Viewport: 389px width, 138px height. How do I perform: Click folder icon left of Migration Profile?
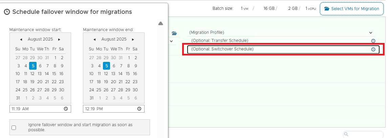[174, 33]
